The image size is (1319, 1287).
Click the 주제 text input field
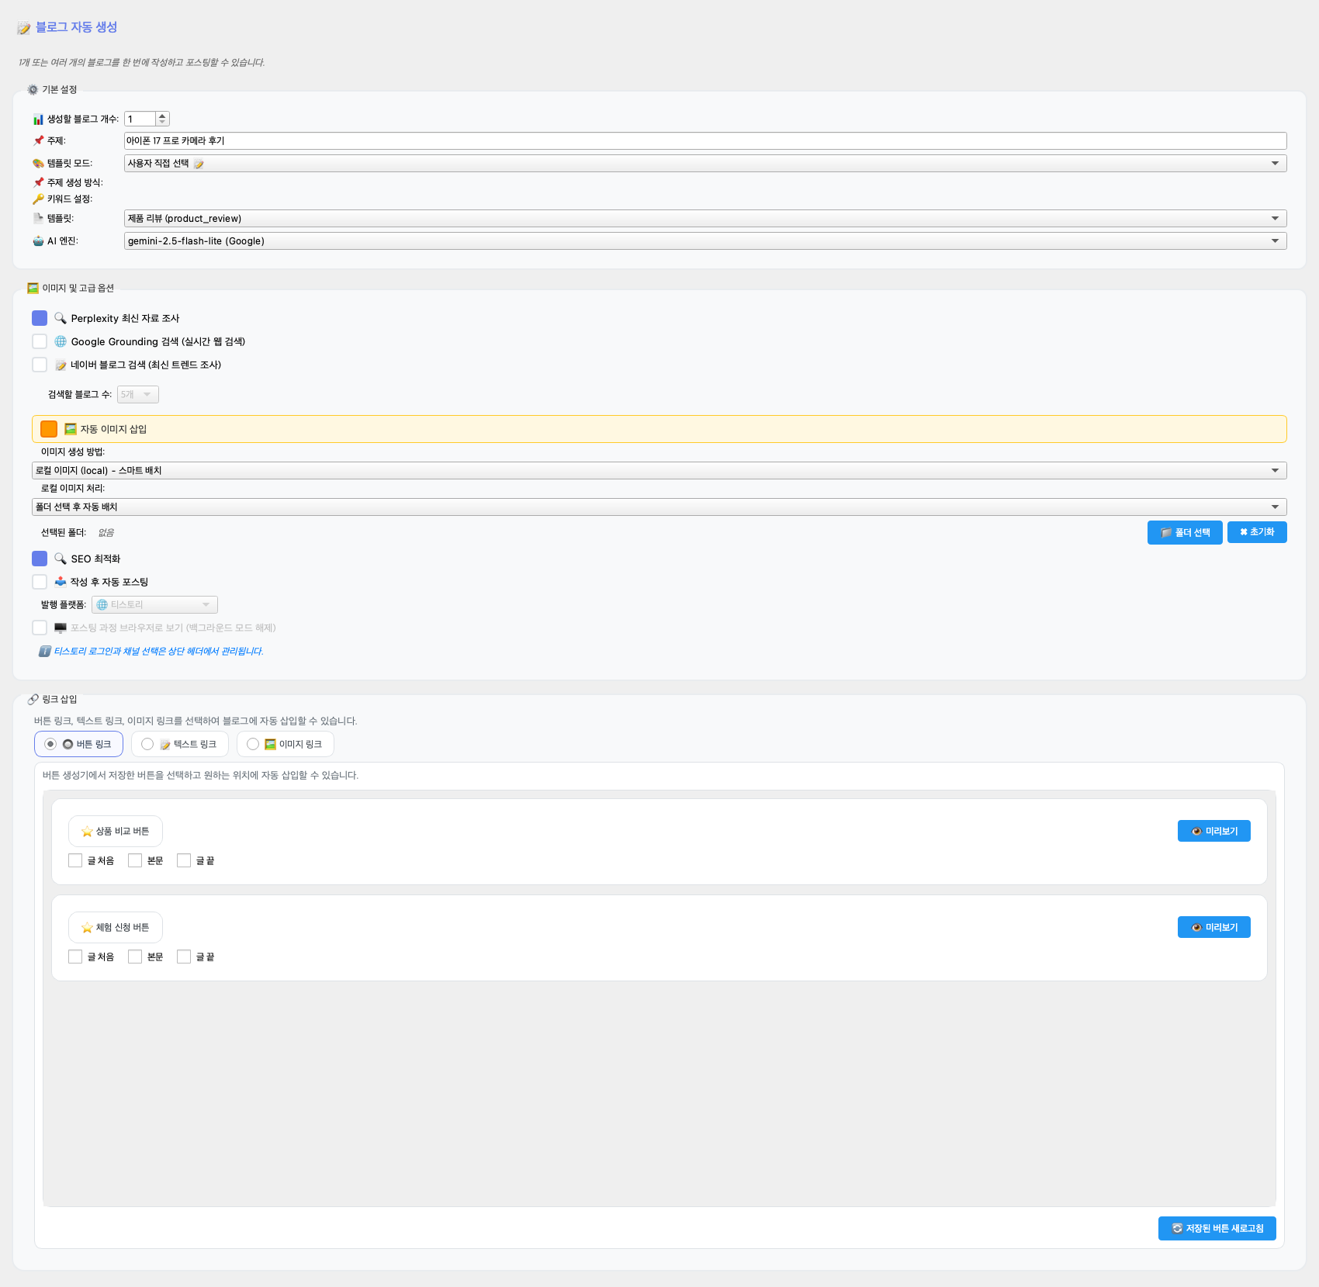[705, 140]
